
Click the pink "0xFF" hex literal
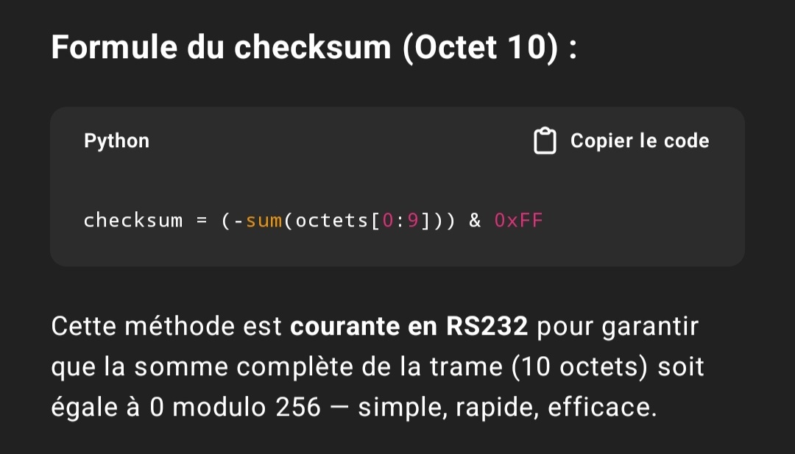(518, 220)
